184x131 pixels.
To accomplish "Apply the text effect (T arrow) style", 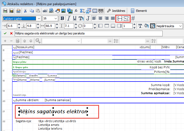I will coord(81,18).
